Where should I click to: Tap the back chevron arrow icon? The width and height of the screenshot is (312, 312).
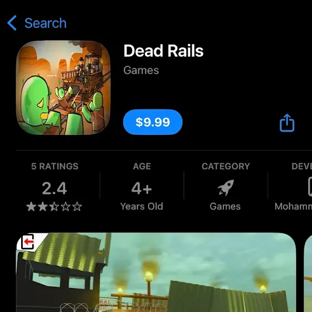coord(12,23)
